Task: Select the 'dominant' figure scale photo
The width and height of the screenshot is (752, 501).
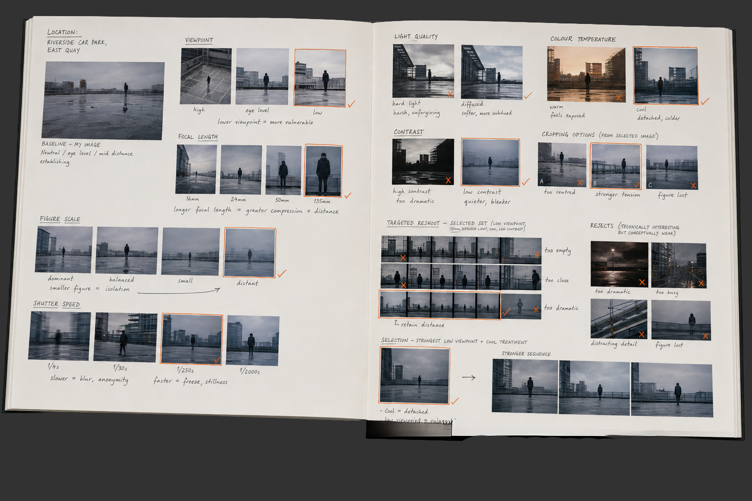Action: coord(64,250)
